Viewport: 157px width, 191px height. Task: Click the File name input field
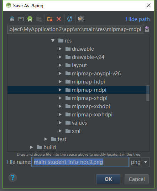[80, 162]
